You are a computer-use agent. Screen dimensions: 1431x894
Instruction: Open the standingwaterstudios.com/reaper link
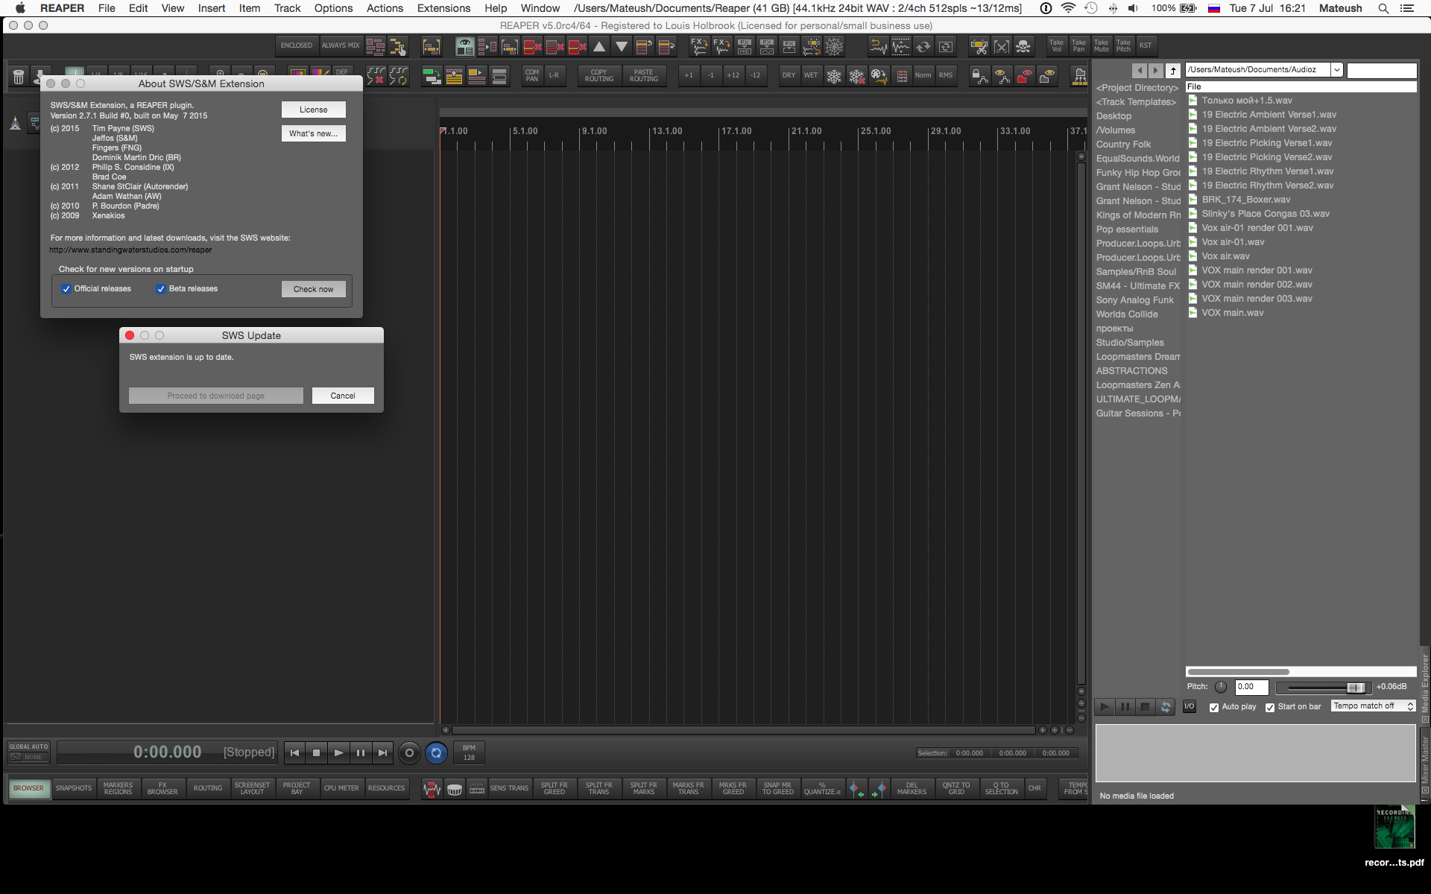130,250
